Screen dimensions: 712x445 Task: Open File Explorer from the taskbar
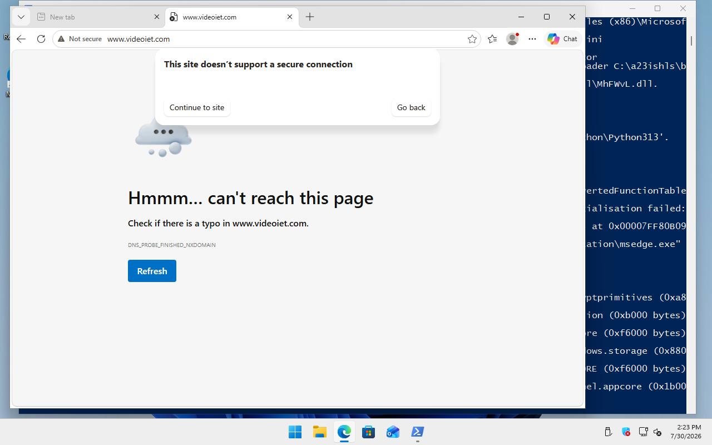pyautogui.click(x=319, y=432)
